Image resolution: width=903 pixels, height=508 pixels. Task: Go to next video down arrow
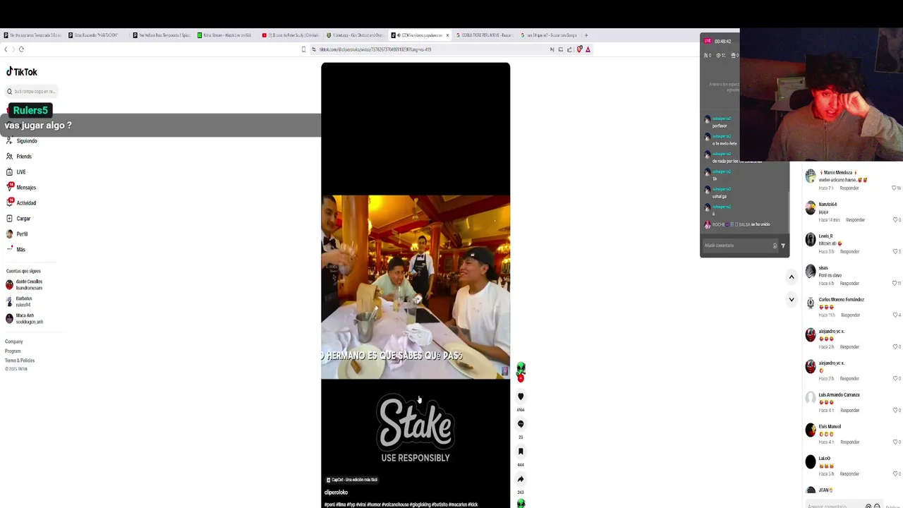click(792, 300)
